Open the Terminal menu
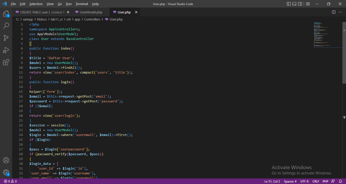Screen dimensions: 346x184 (x=82, y=4)
